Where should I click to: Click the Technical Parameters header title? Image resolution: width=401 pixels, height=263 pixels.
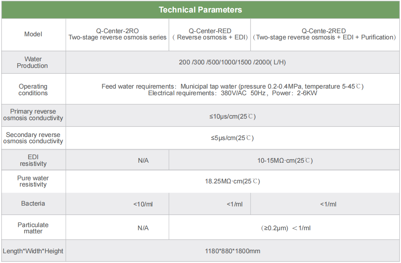pyautogui.click(x=200, y=10)
